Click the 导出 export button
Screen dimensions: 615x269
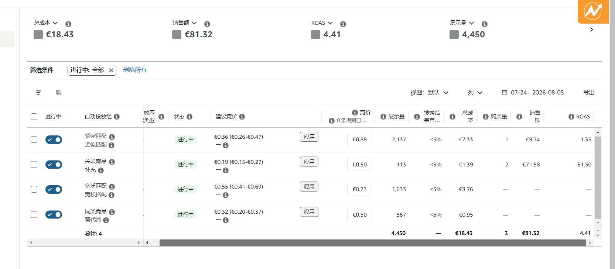(x=589, y=93)
